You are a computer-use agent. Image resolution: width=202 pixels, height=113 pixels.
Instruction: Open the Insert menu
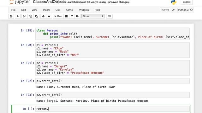coord(46,10)
